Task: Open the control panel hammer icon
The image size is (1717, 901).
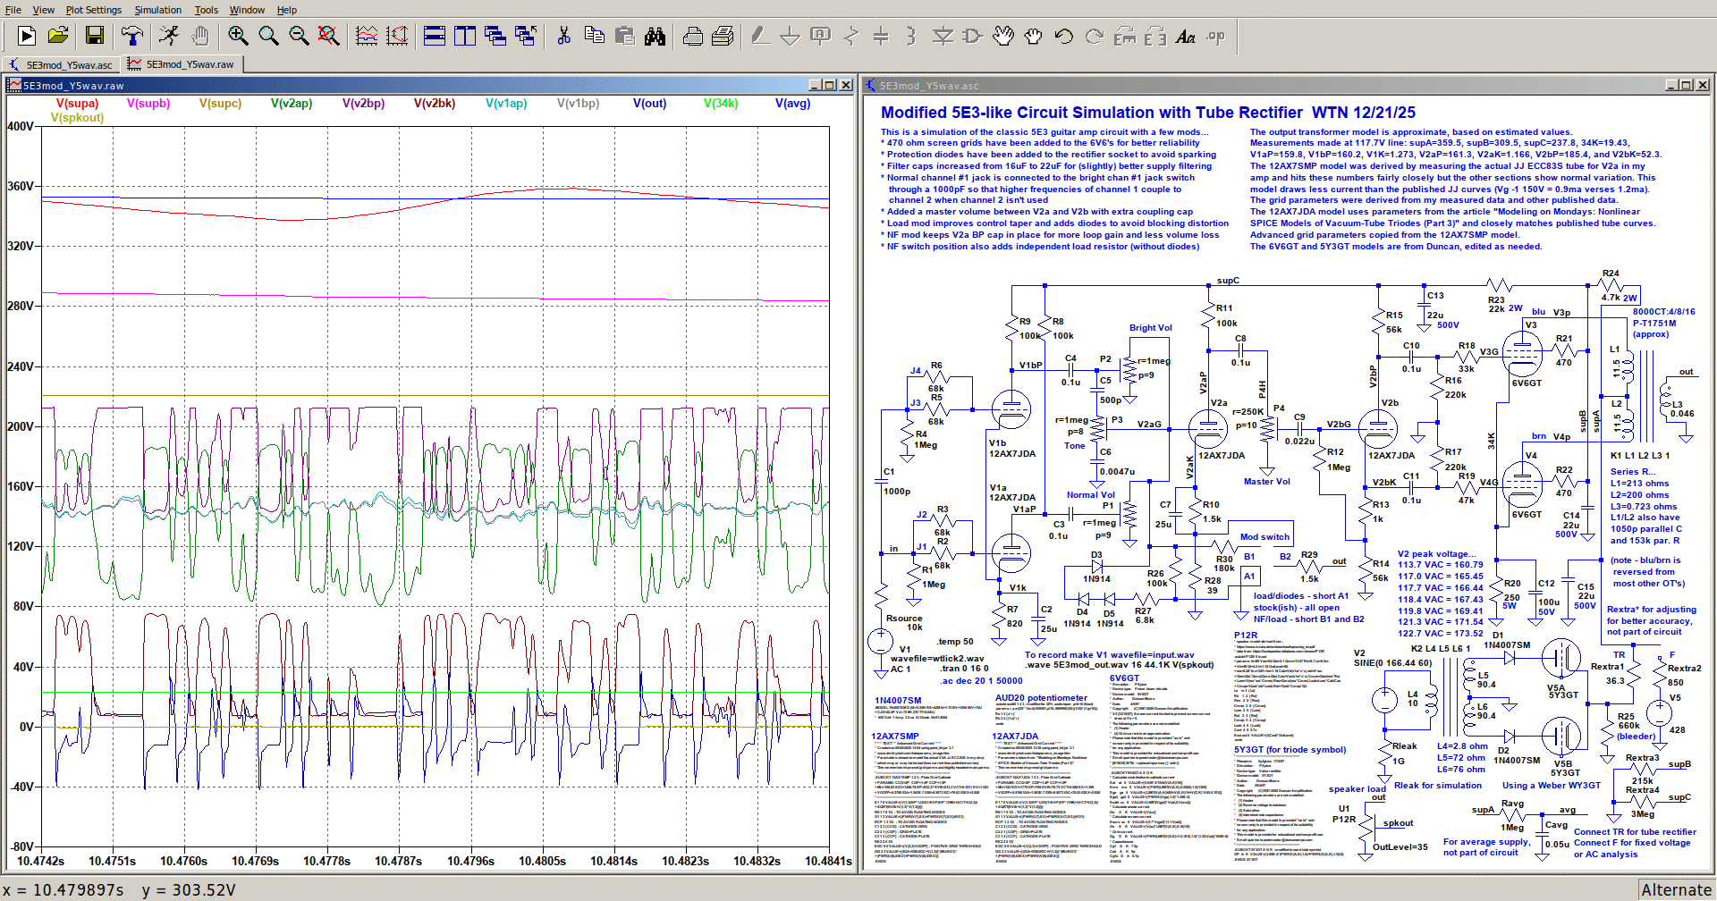Action: (x=132, y=36)
